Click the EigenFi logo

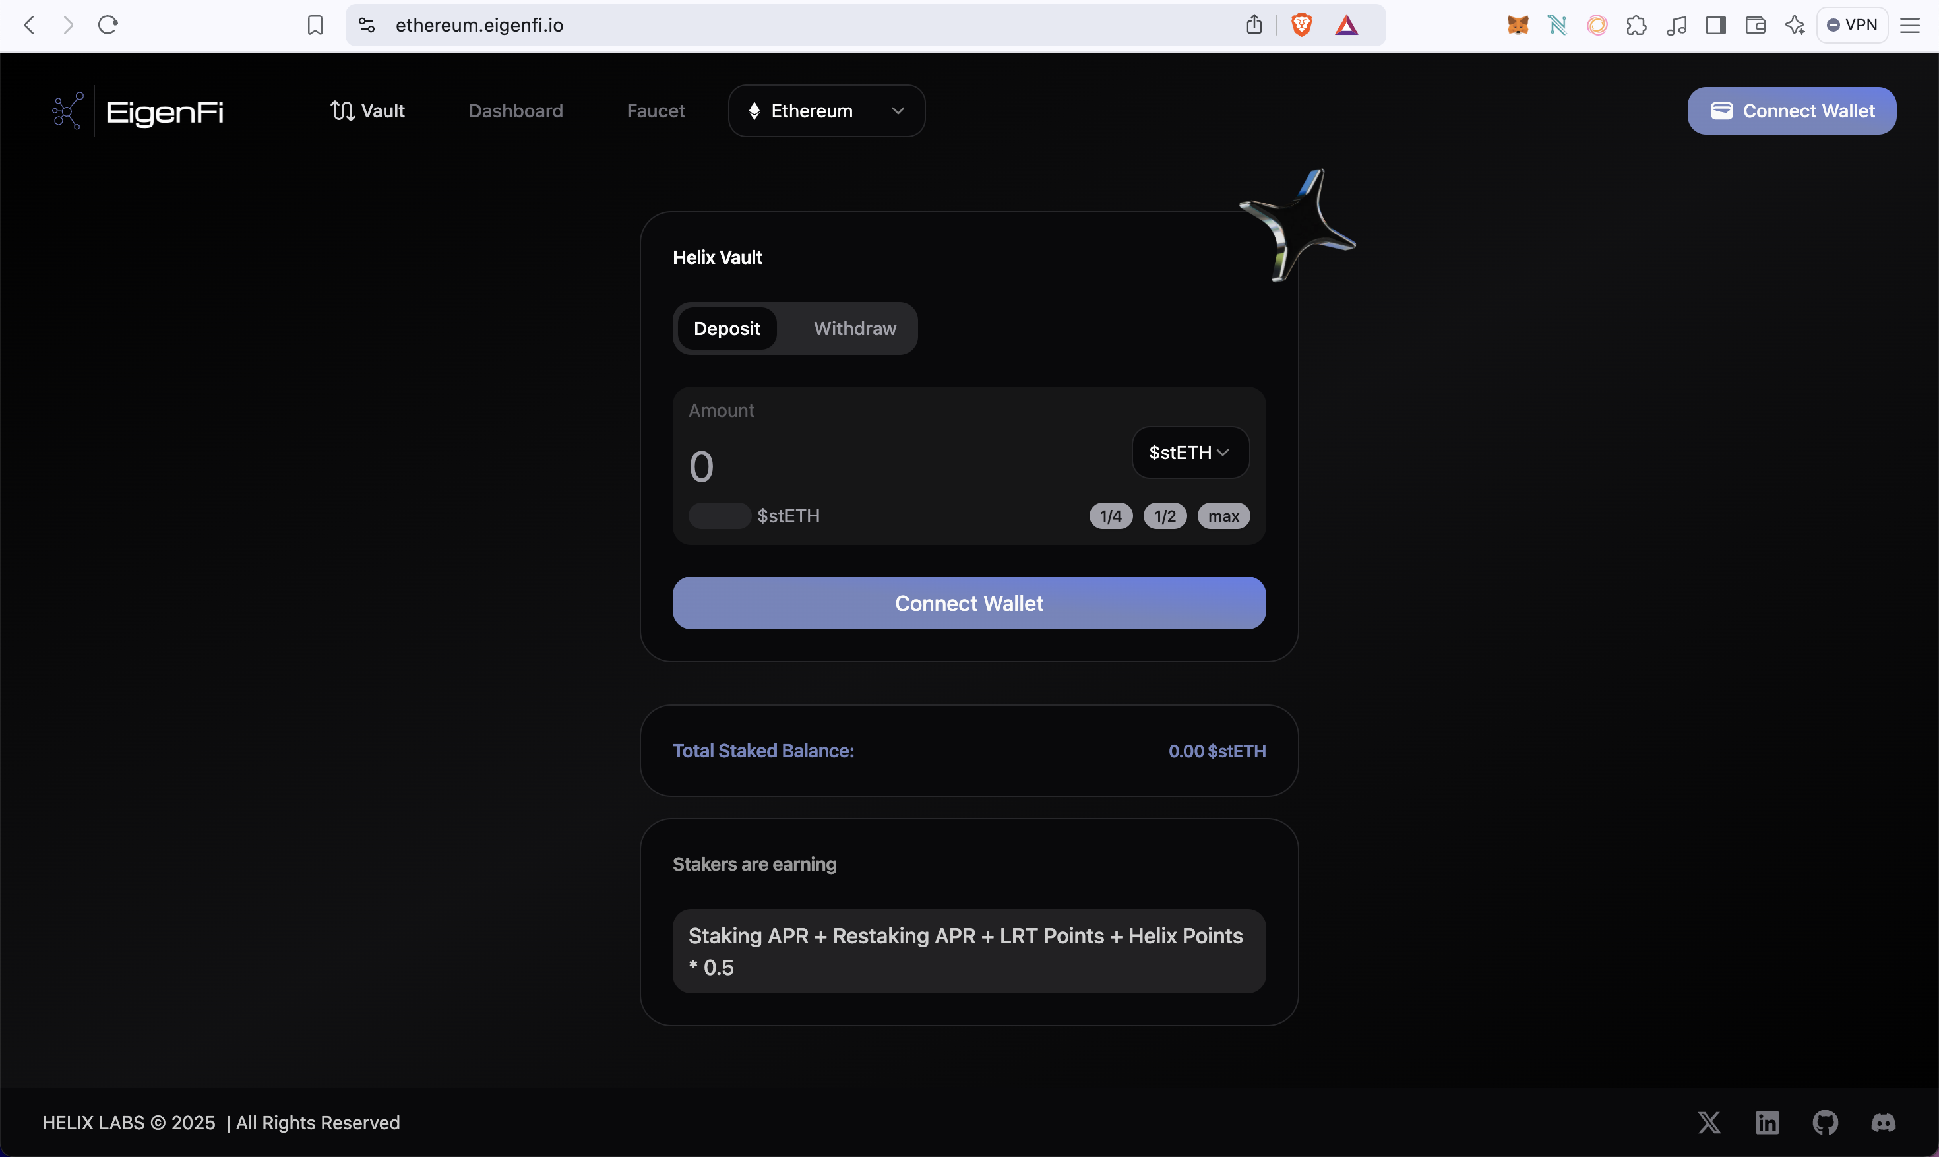(x=138, y=111)
